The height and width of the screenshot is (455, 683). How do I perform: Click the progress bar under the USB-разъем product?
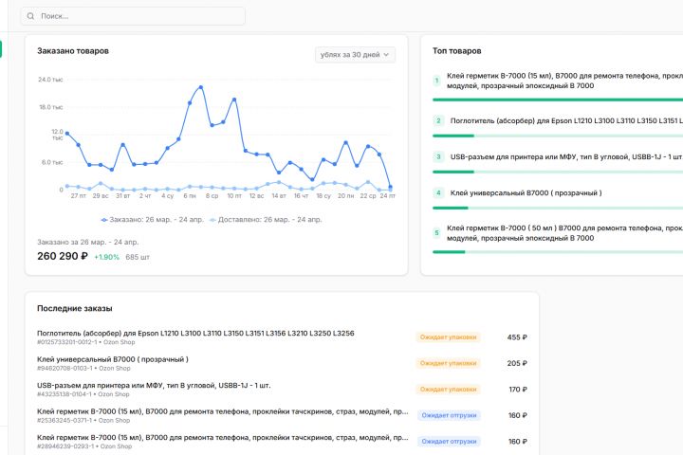pos(558,172)
